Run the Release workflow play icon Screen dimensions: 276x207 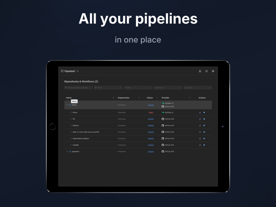(x=204, y=125)
